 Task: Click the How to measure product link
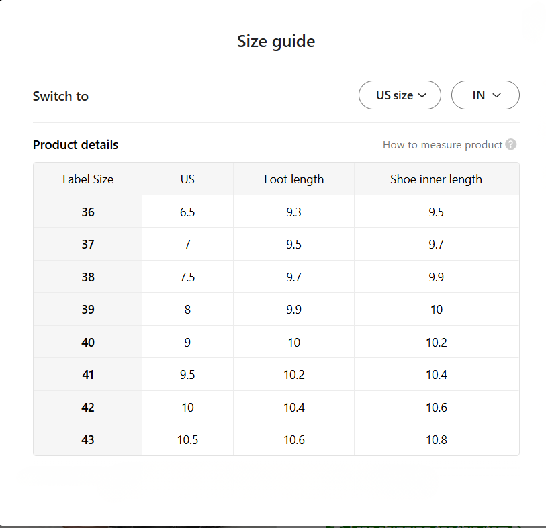point(443,144)
